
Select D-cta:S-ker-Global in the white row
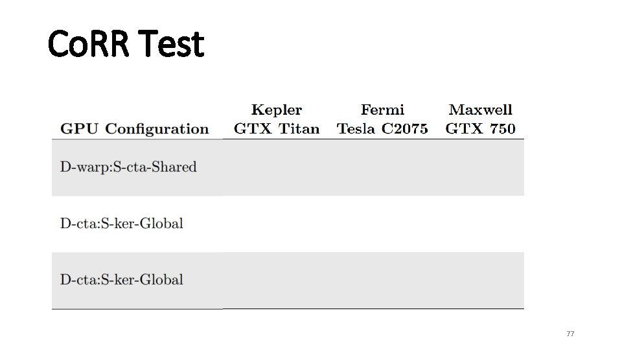point(121,224)
